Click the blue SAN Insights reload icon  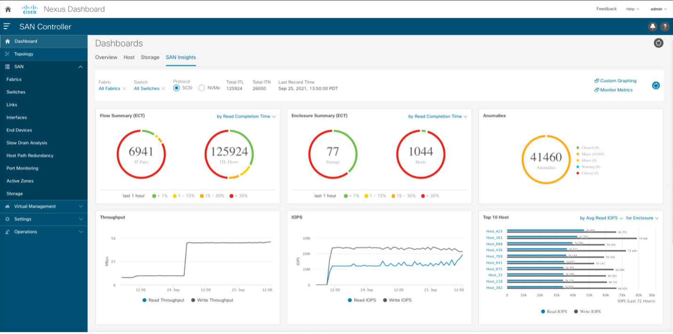coord(656,85)
